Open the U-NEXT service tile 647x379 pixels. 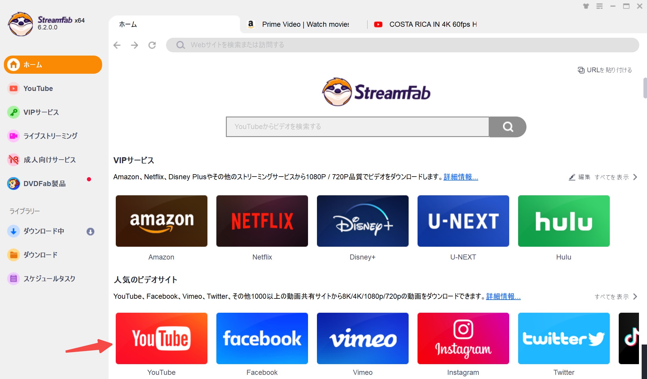(x=463, y=221)
